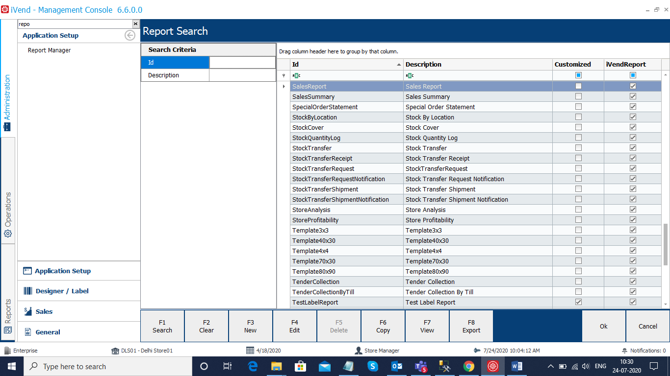Click the F8 Export button
The width and height of the screenshot is (670, 376).
471,326
